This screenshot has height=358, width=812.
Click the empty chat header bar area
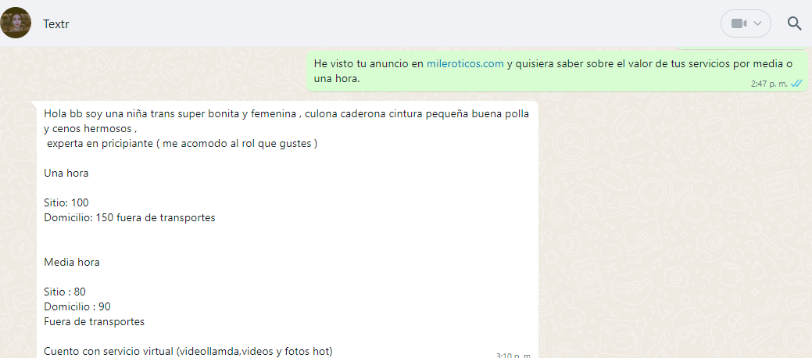(x=391, y=23)
